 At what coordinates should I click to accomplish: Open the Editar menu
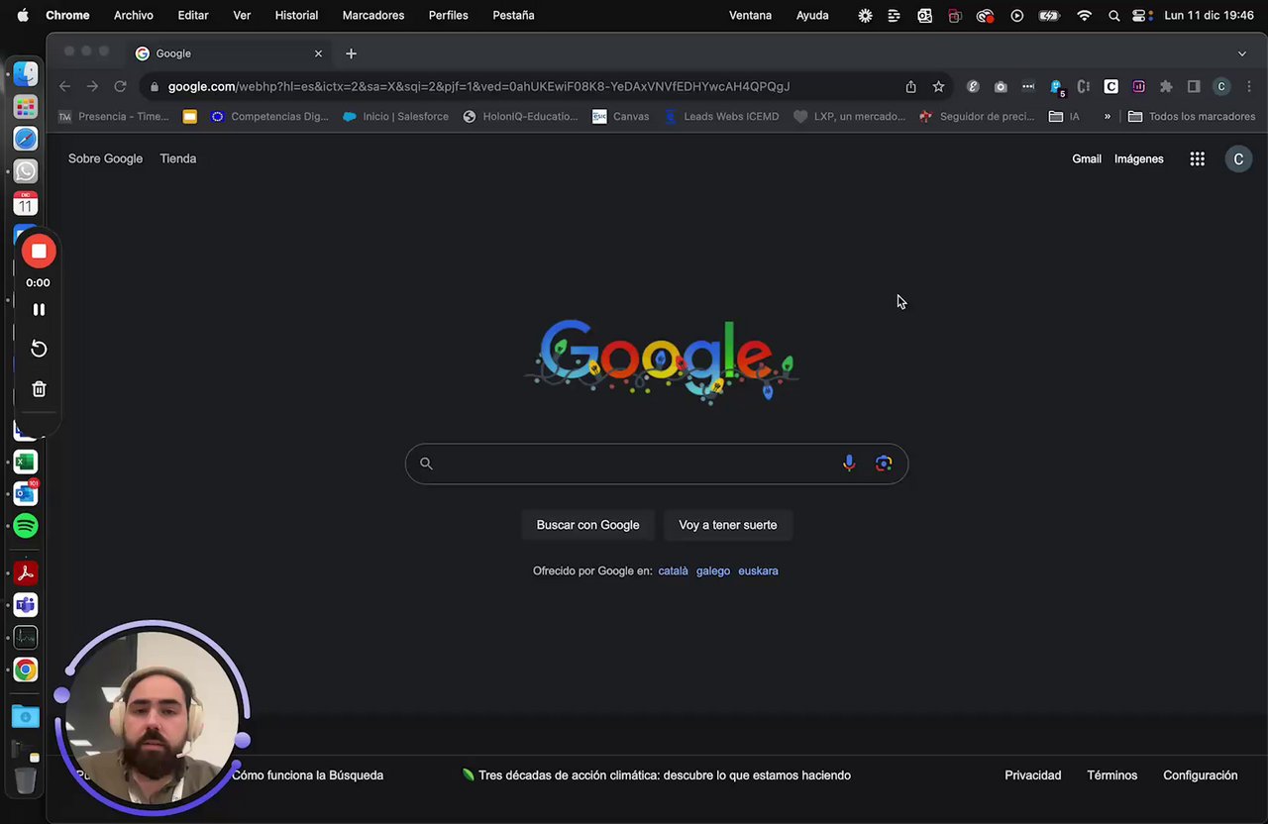193,15
